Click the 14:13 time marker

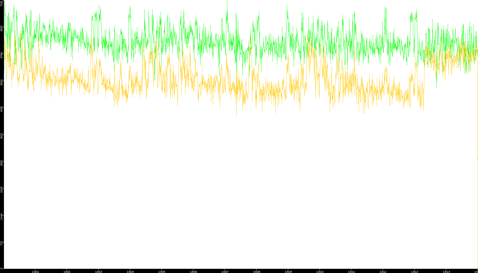click(x=415, y=272)
